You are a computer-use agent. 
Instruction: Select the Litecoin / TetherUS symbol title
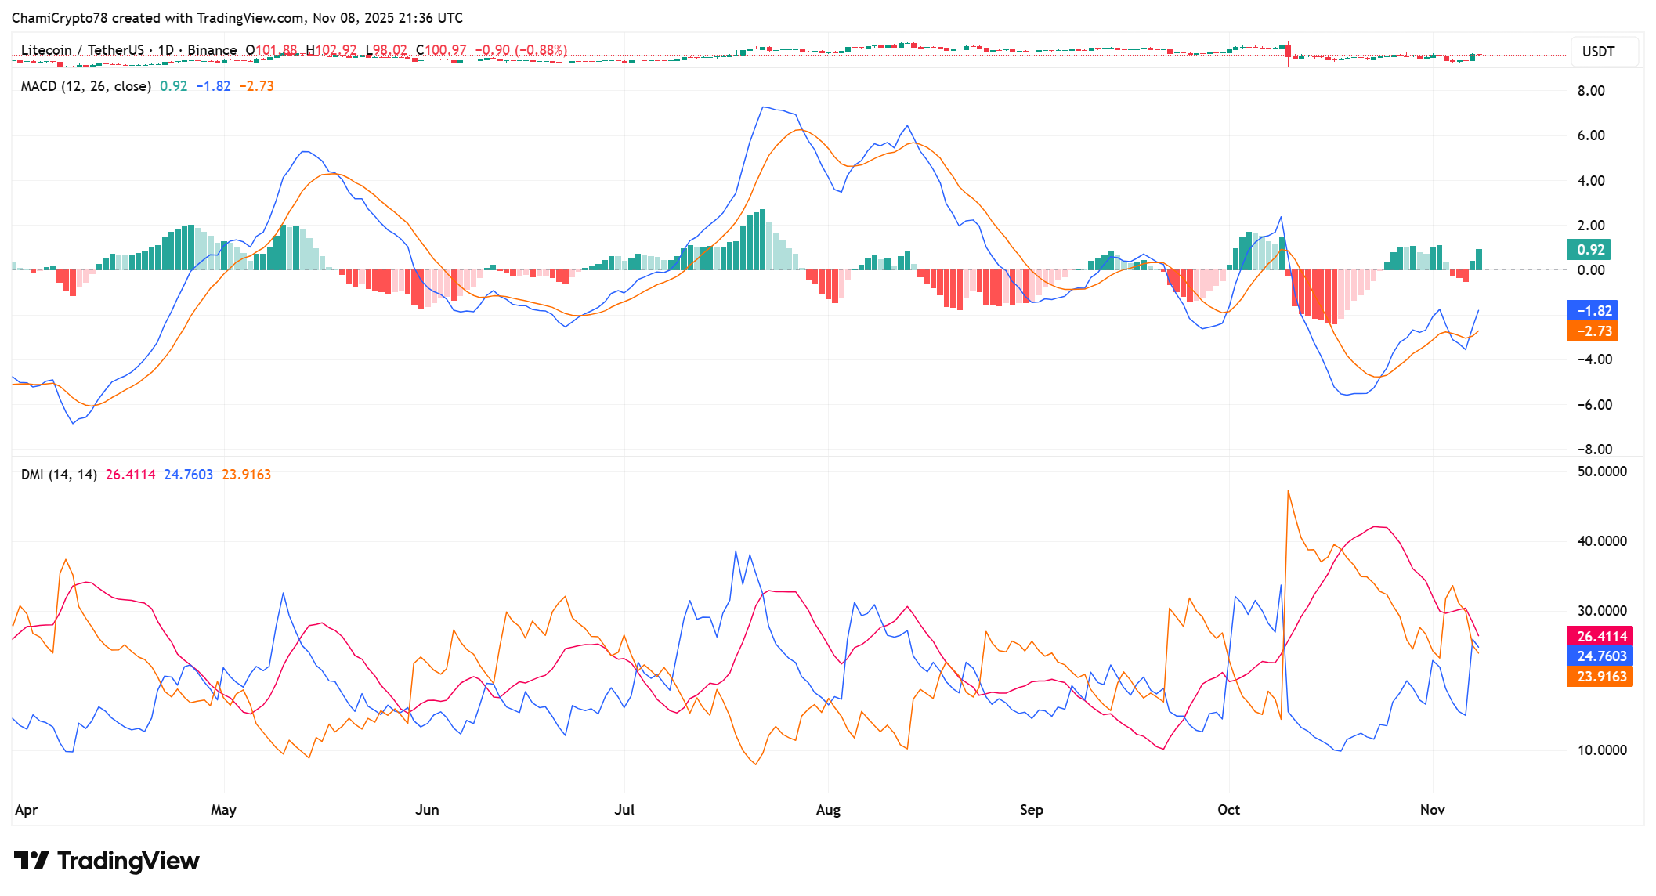[x=82, y=50]
